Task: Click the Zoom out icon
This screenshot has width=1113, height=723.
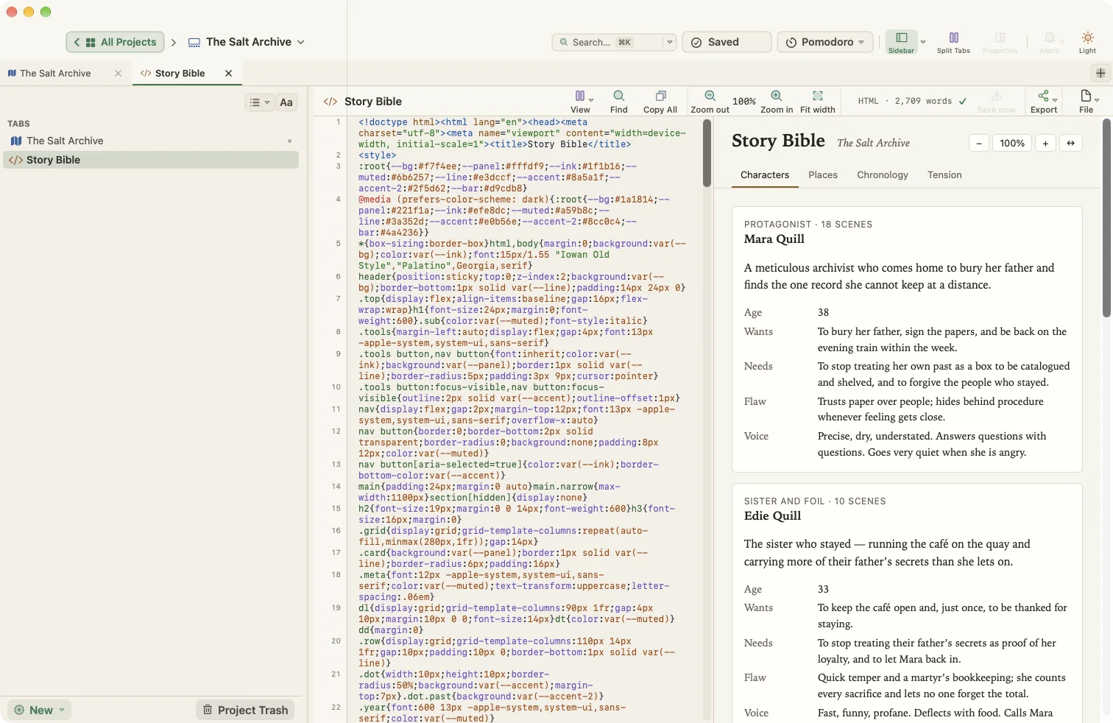Action: pyautogui.click(x=710, y=96)
